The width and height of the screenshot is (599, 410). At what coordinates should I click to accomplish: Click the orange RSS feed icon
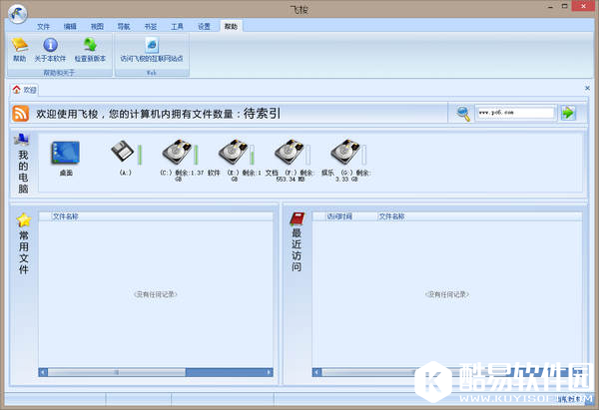pos(20,114)
